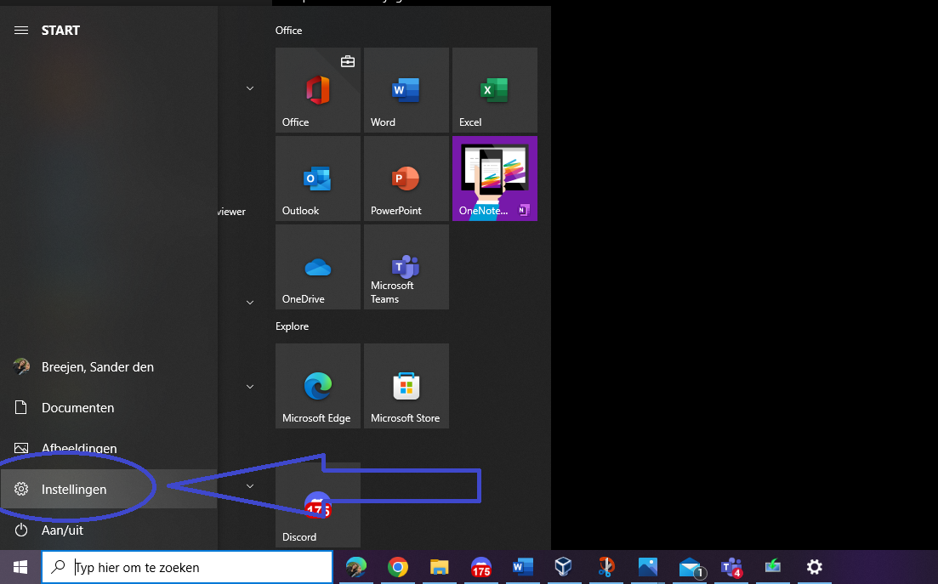Open Discord from the taskbar

(x=481, y=567)
